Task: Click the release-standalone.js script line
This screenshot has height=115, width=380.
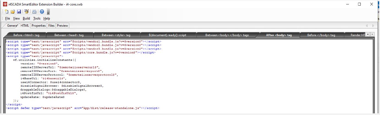Action: tap(83, 108)
